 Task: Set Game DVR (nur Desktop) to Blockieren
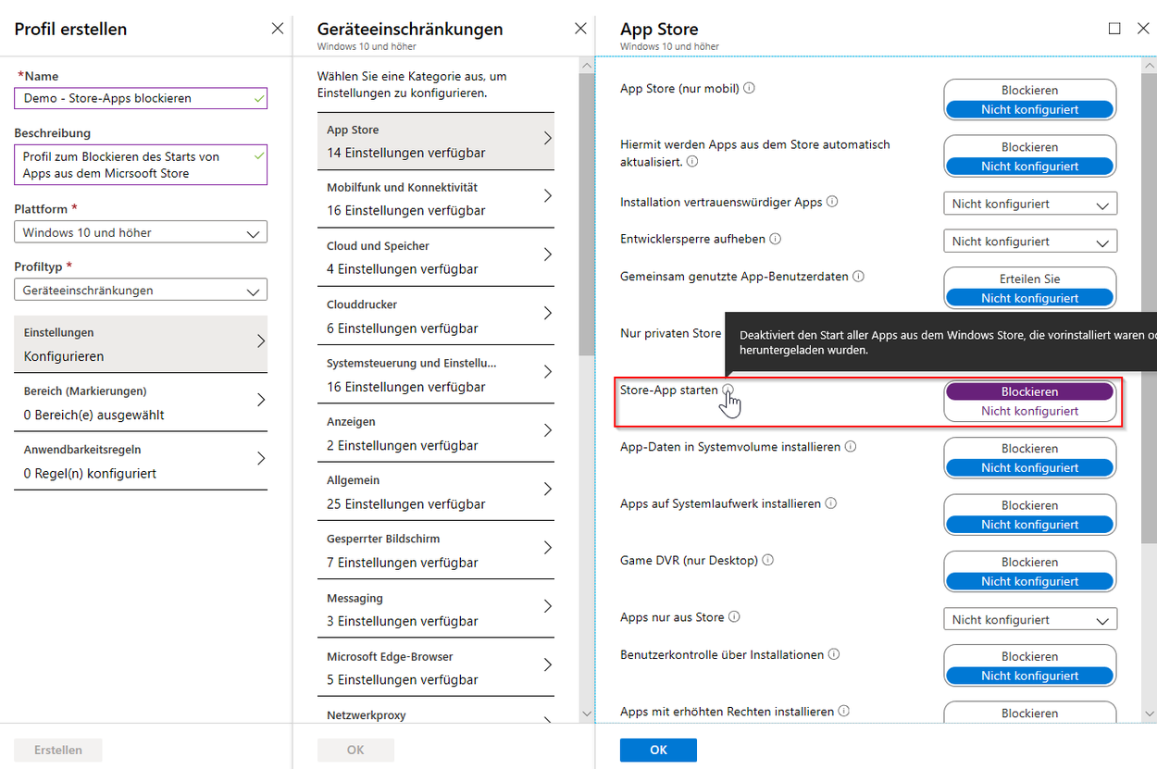coord(1029,562)
